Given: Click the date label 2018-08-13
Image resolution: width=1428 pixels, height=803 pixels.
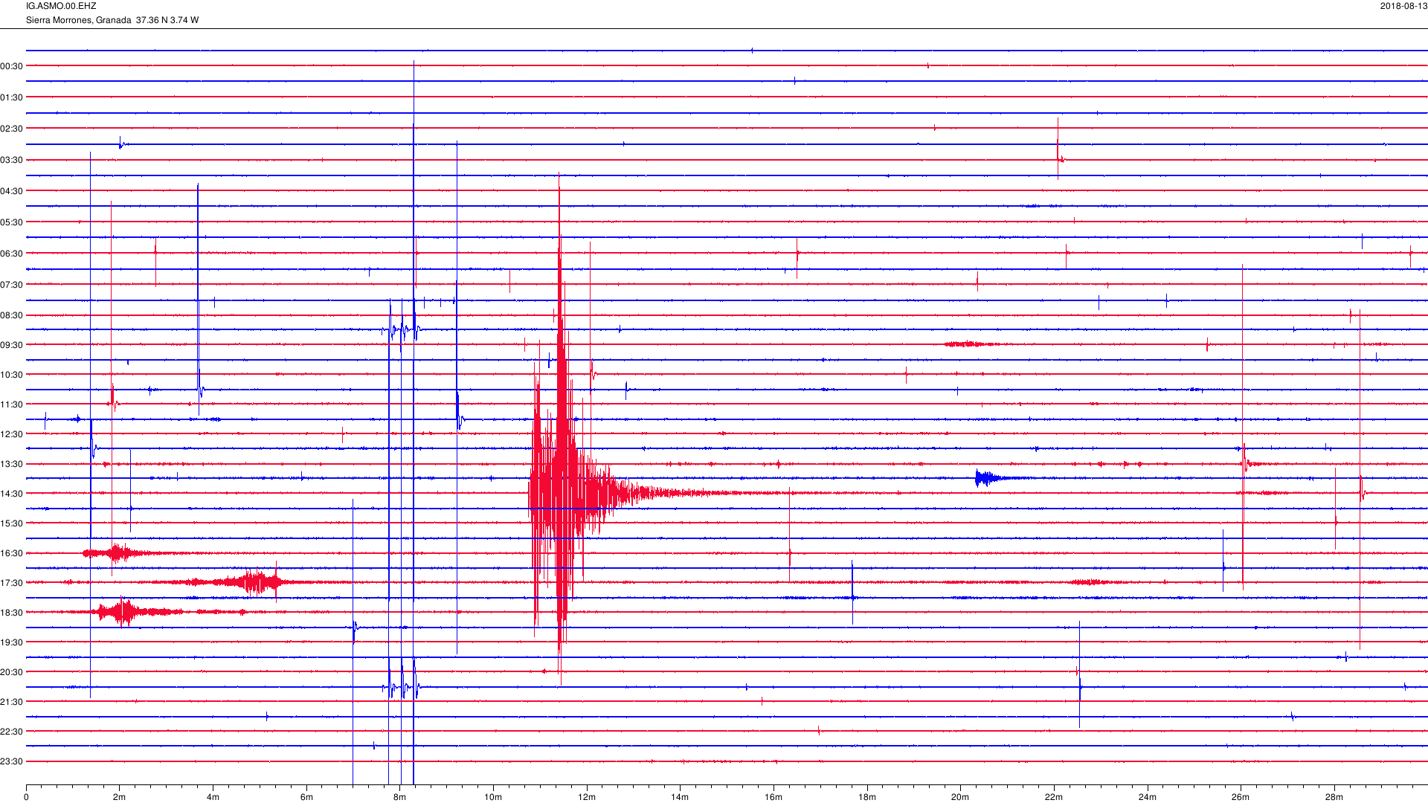Looking at the screenshot, I should [1403, 6].
